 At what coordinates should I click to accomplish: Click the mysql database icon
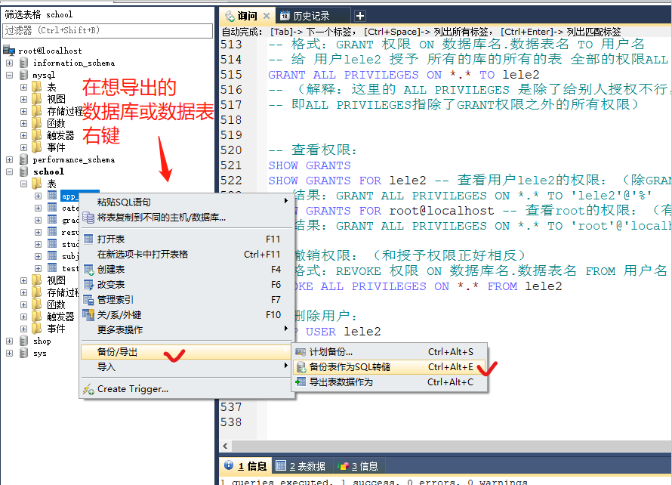(24, 75)
